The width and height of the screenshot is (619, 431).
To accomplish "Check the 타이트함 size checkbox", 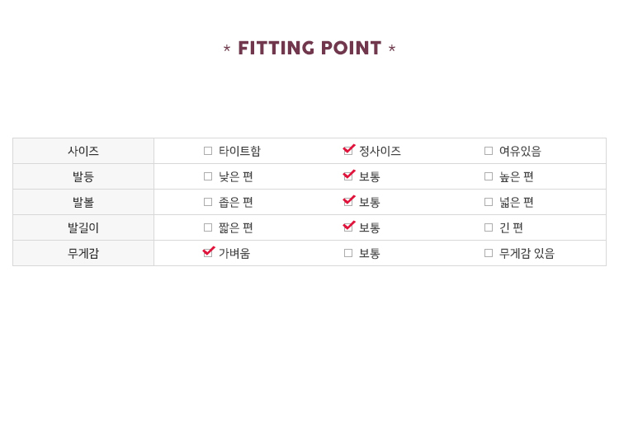I will point(208,151).
